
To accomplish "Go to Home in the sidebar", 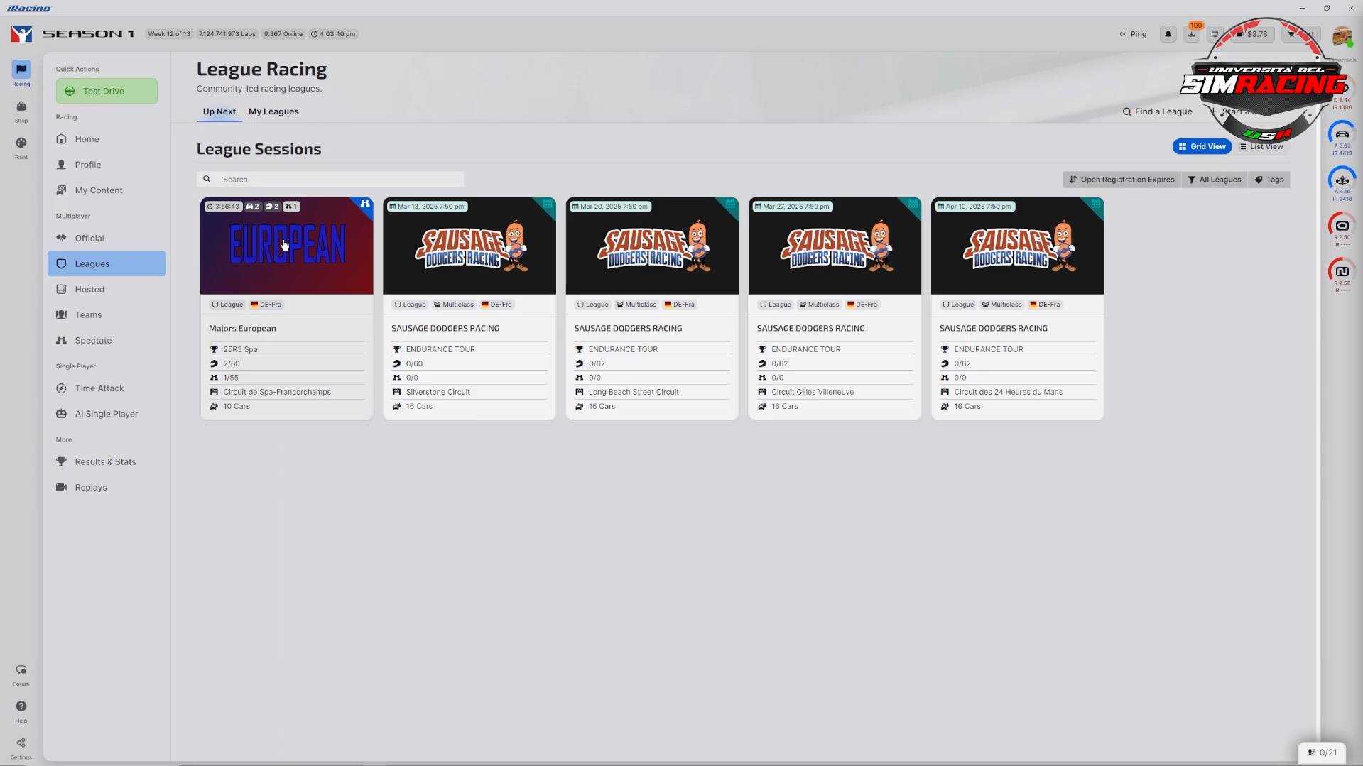I will point(107,139).
